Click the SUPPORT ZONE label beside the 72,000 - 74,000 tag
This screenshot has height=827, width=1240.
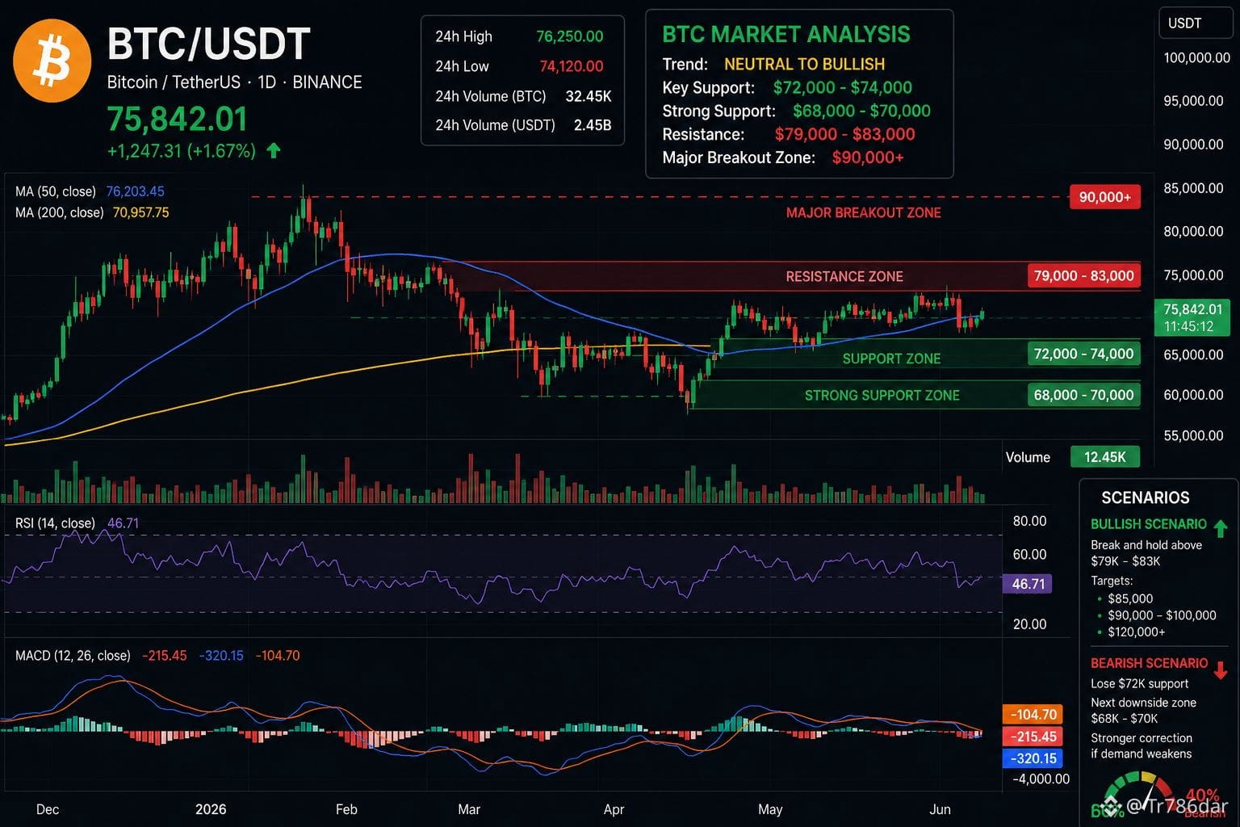click(891, 359)
